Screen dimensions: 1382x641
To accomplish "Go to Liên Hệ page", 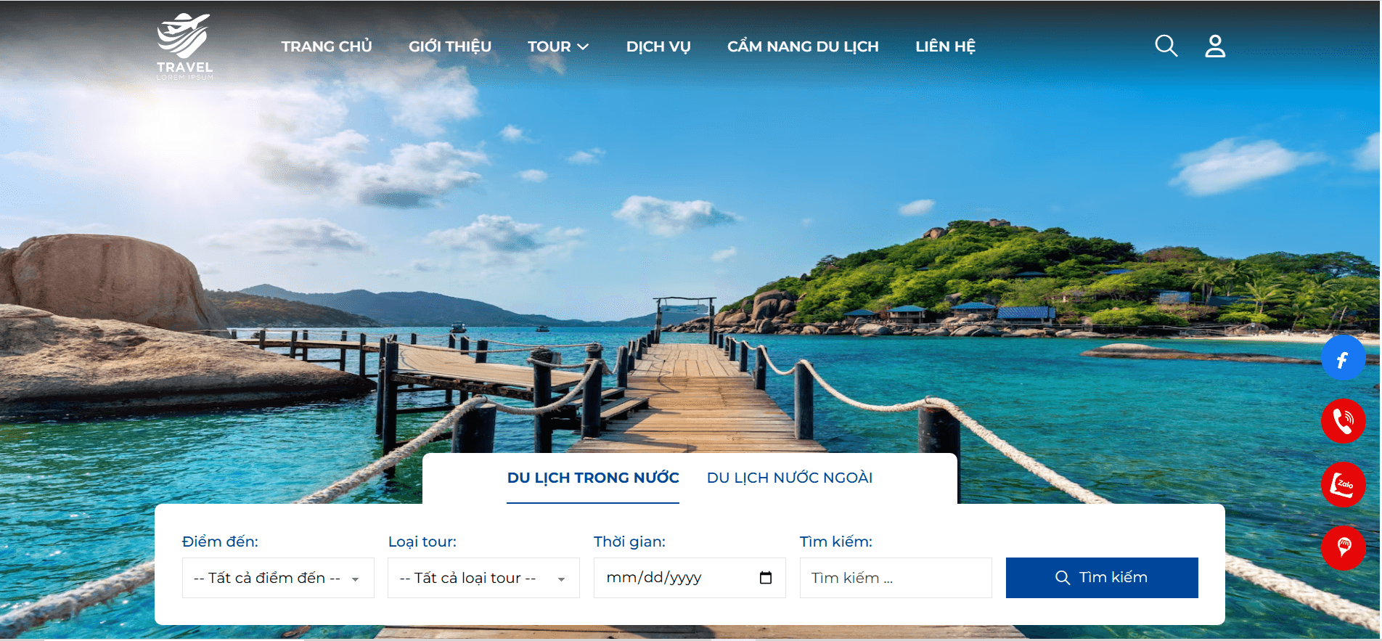I will (x=945, y=46).
